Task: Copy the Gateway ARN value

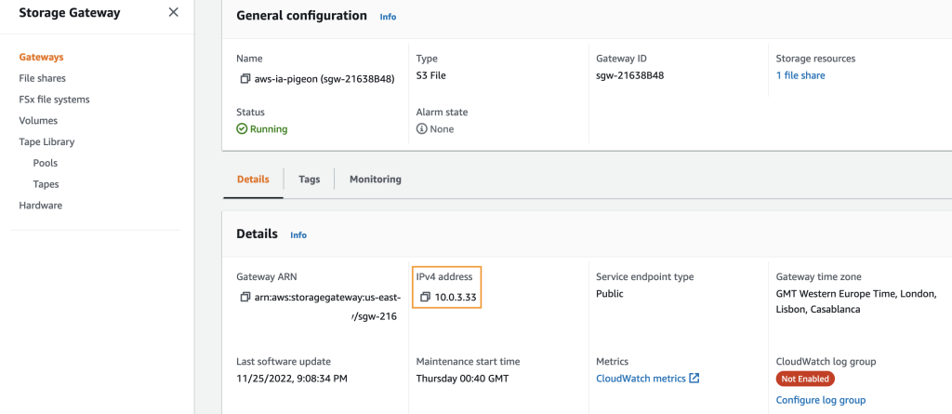Action: coord(245,297)
